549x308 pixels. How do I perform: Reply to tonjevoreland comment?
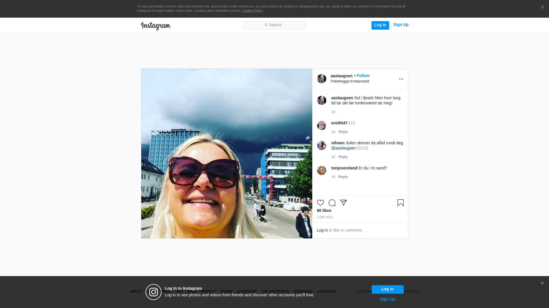pos(343,177)
